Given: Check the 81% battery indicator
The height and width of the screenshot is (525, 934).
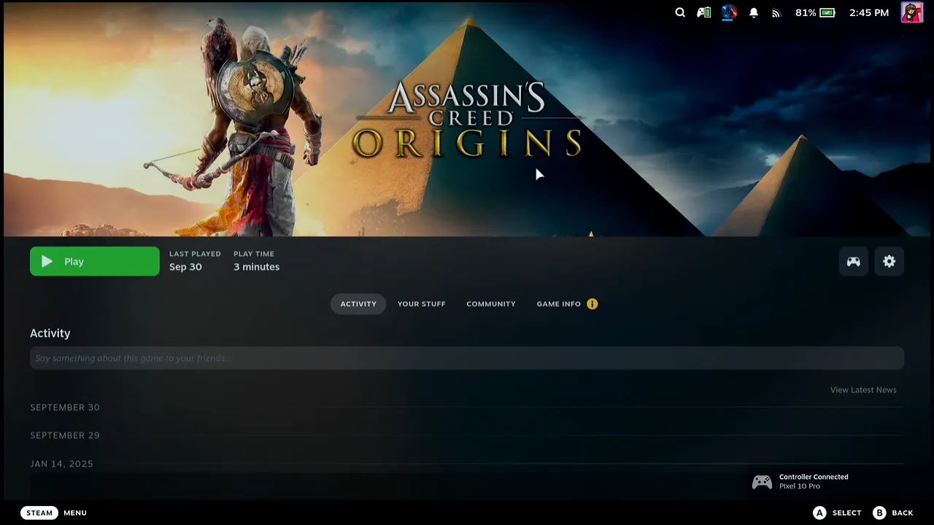Looking at the screenshot, I should (815, 12).
